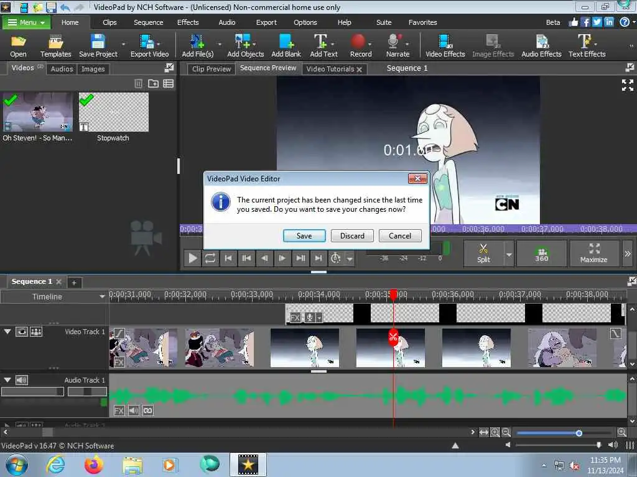
Task: Switch to Audios bin tab
Action: (x=62, y=69)
